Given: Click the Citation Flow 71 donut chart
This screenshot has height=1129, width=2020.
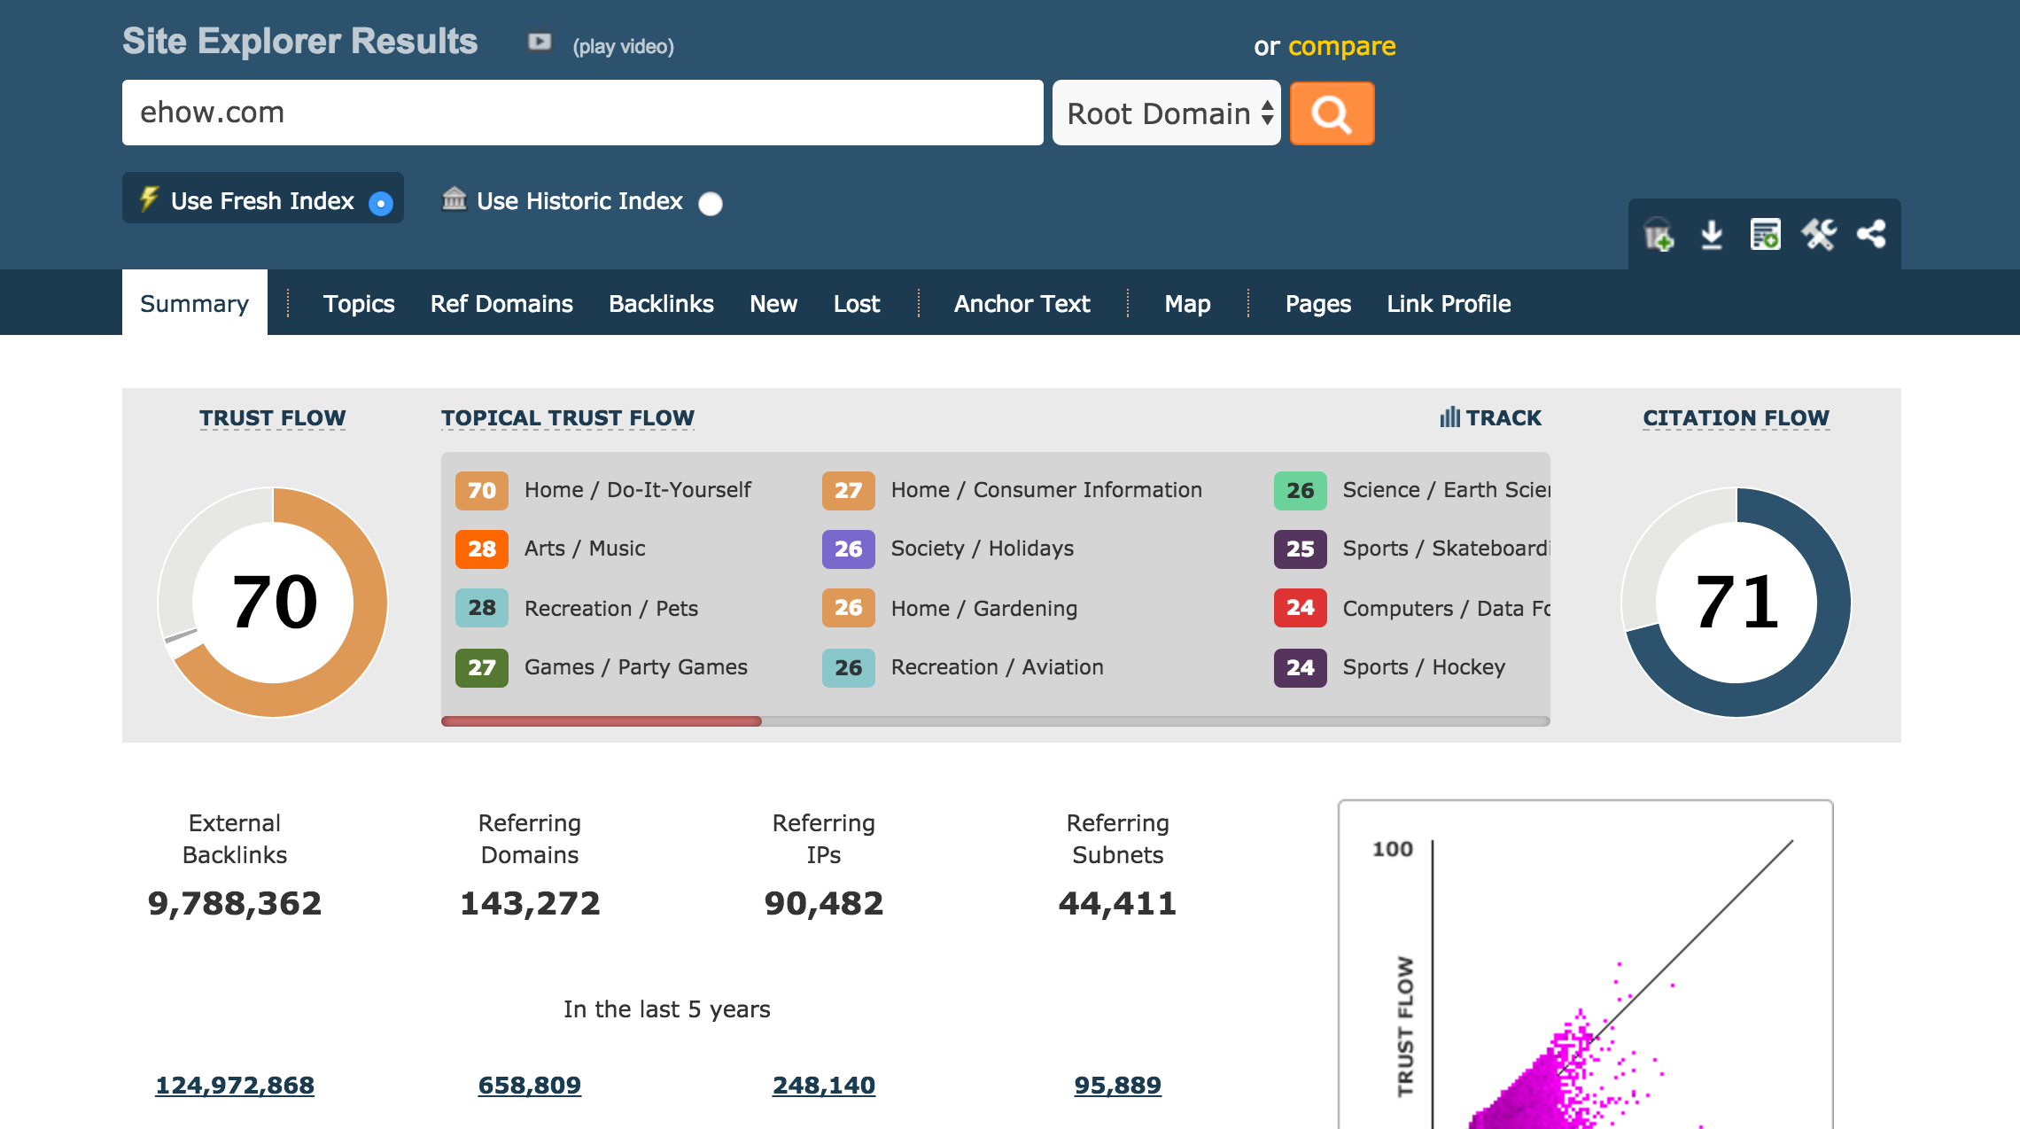Looking at the screenshot, I should pyautogui.click(x=1736, y=602).
